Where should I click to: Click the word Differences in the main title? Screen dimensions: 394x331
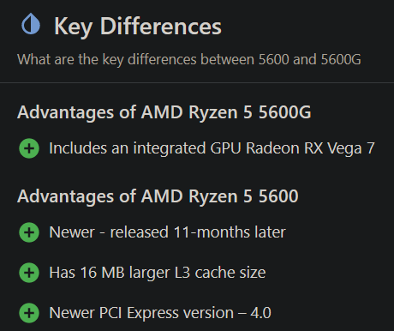(161, 27)
